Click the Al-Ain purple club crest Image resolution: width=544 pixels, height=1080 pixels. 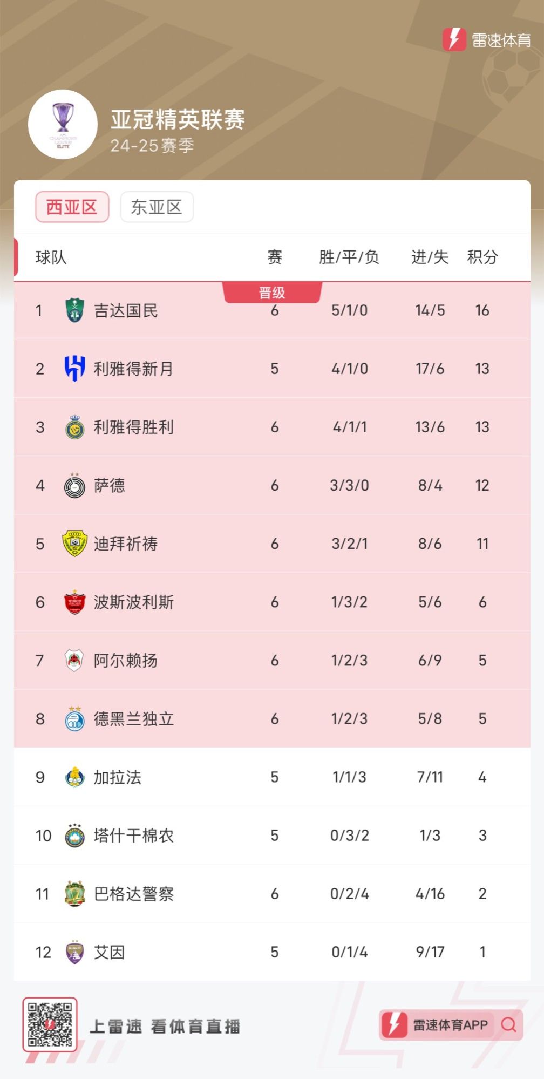click(x=74, y=952)
